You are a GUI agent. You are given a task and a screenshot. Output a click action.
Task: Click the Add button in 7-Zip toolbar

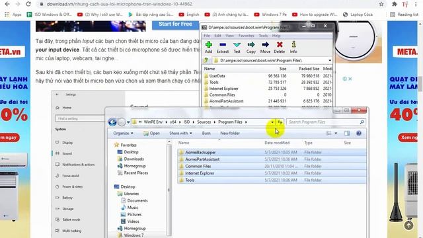point(209,47)
